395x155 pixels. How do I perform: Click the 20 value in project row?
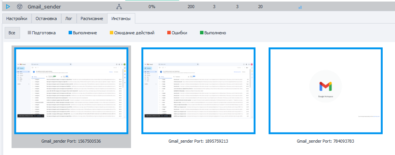(x=260, y=7)
